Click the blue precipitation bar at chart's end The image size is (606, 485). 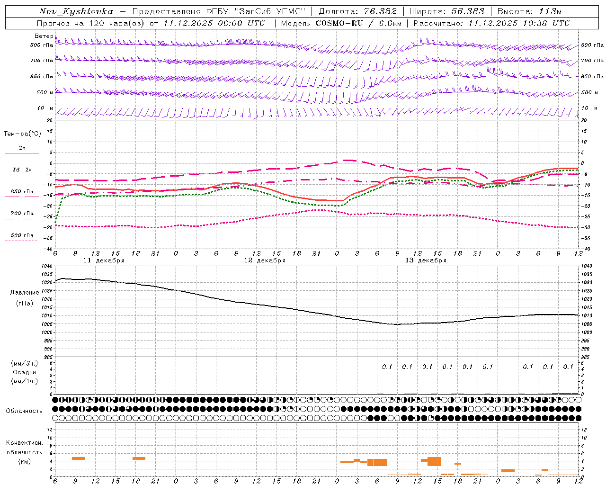(x=565, y=393)
